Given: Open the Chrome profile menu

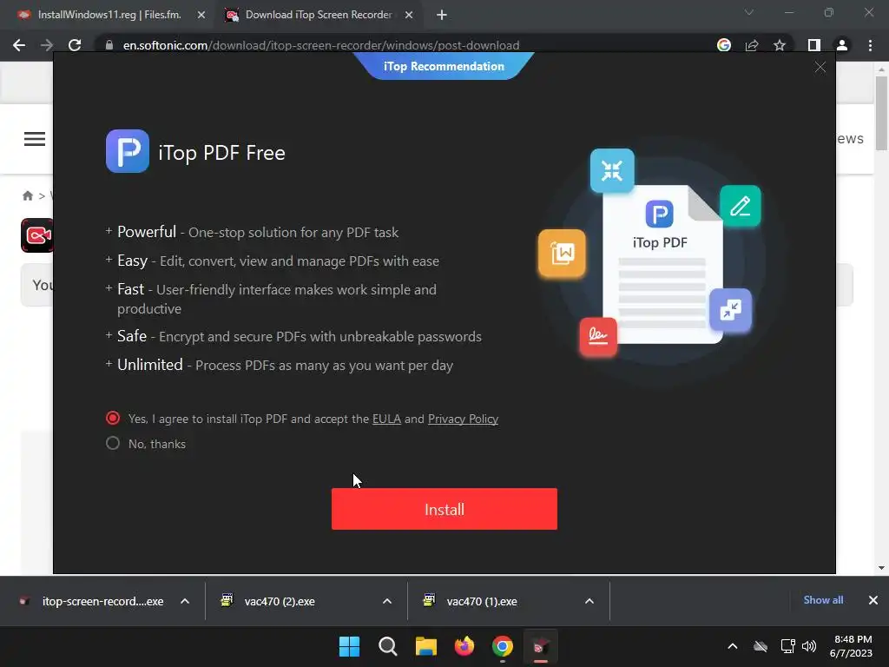Looking at the screenshot, I should point(842,45).
